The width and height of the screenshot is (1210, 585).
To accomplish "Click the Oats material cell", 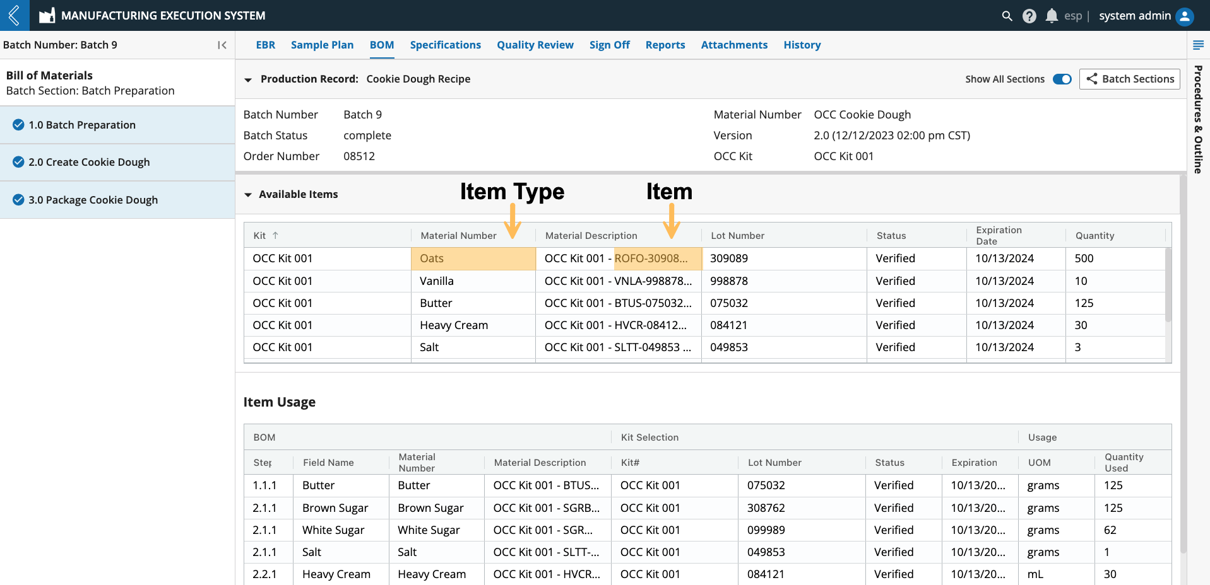I will coord(473,258).
